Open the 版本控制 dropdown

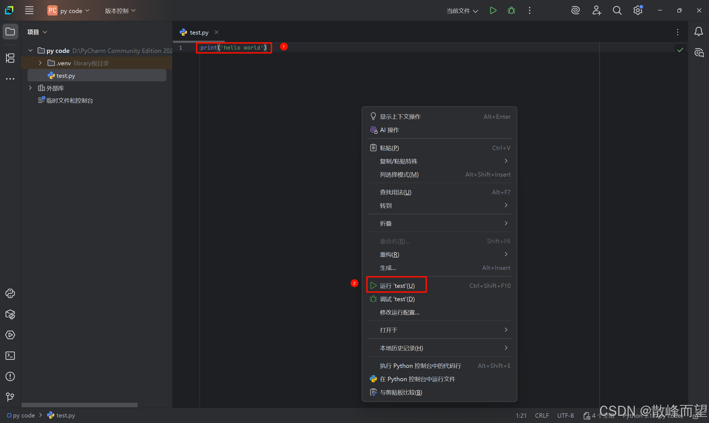[120, 11]
